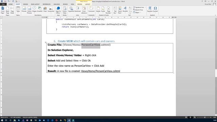Insert Pictures from file
Viewport: 217px width, 122px height.
click(x=24, y=9)
